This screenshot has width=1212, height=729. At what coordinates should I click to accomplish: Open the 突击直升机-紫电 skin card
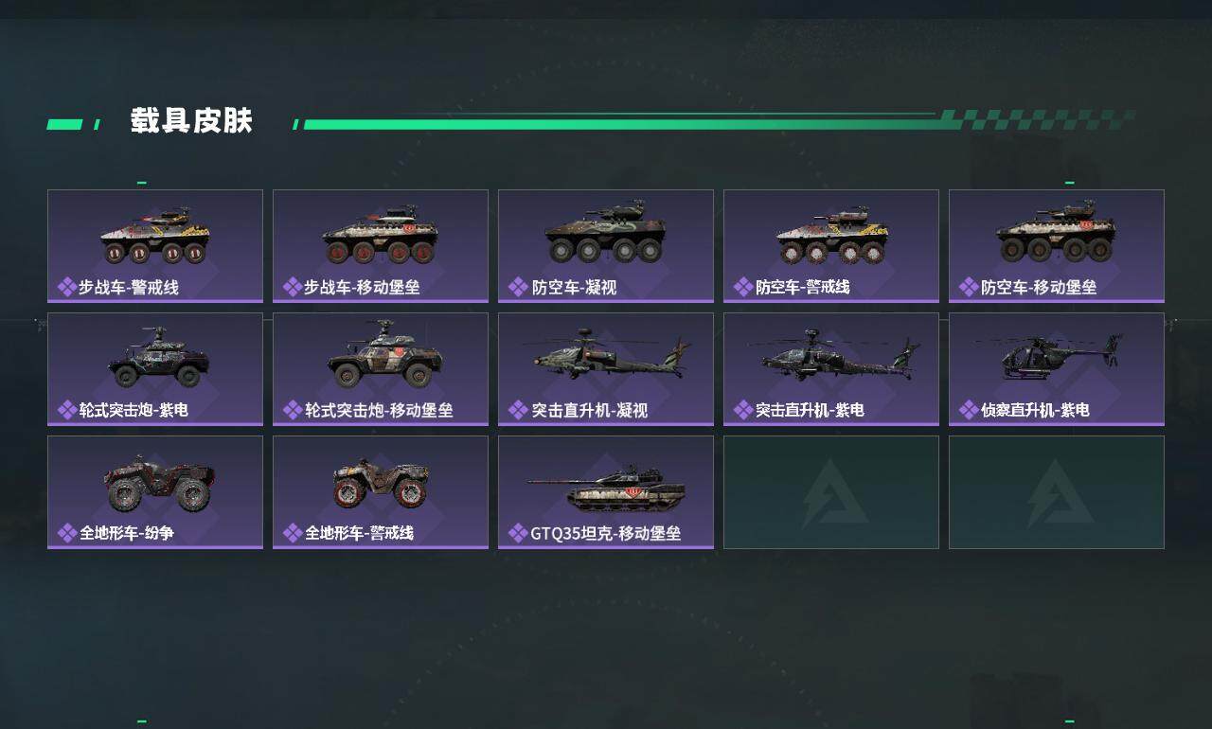coord(831,369)
